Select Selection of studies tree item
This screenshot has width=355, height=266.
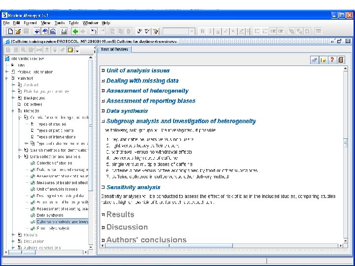pyautogui.click(x=54, y=163)
